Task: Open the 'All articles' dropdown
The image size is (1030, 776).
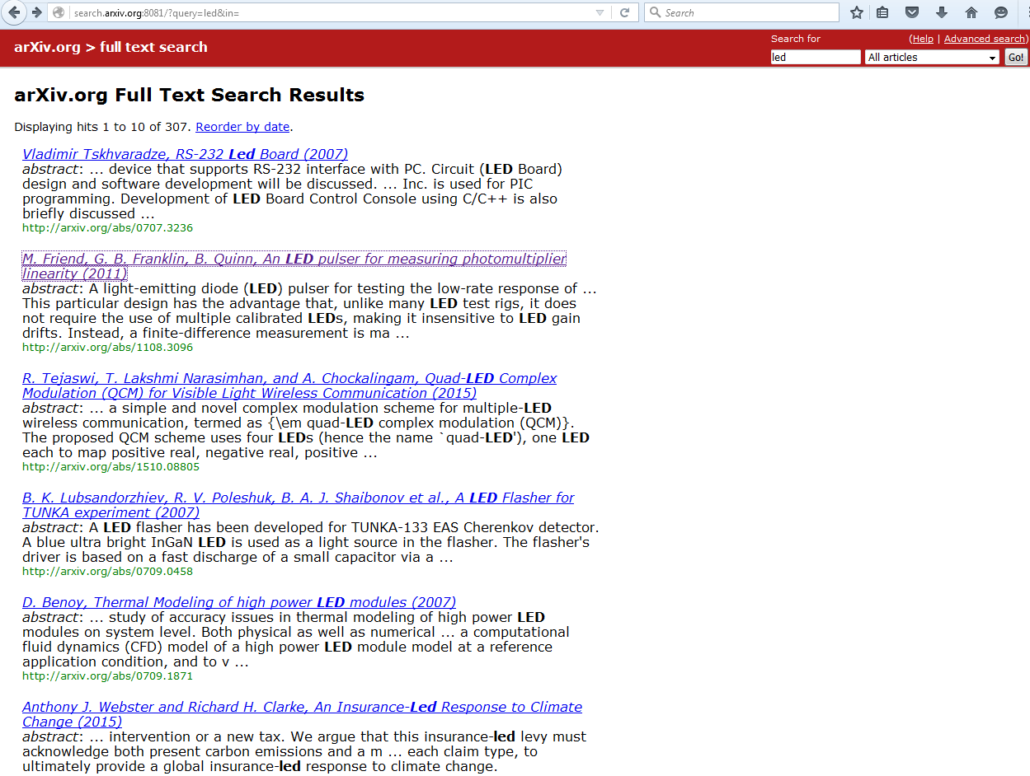Action: (932, 57)
